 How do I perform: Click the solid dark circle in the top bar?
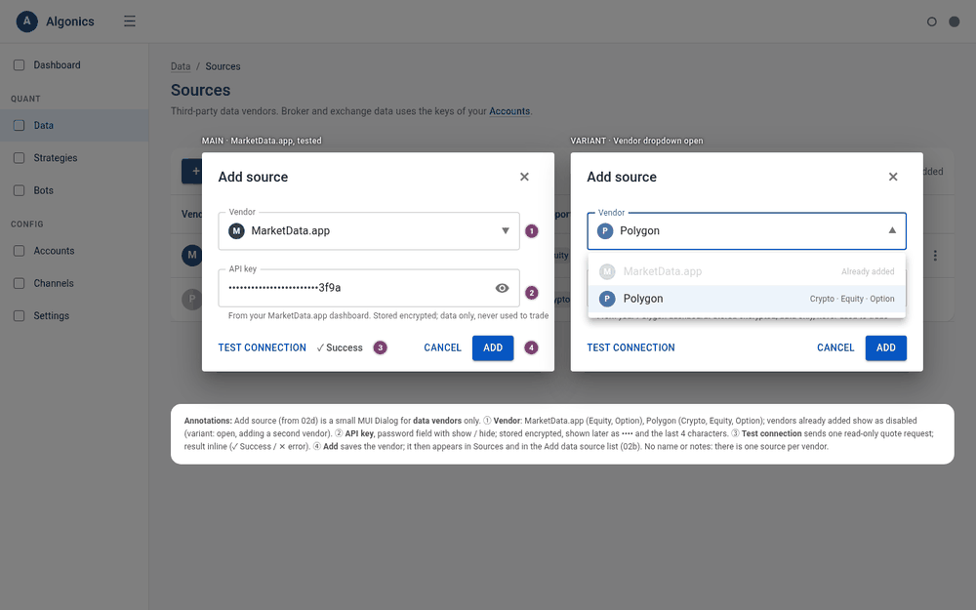(954, 21)
